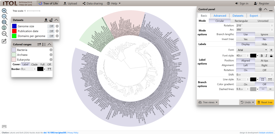Image resolution: width=275 pixels, height=134 pixels.
Task: Open the tree information icon
Action: click(x=4, y=28)
